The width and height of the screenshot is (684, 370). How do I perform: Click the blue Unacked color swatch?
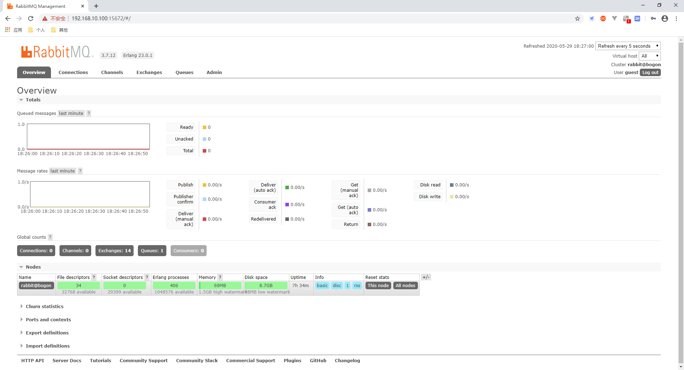coord(204,139)
